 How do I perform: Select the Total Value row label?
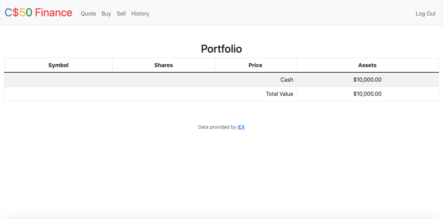(x=280, y=94)
